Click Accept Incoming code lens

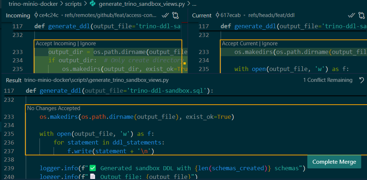55,43
